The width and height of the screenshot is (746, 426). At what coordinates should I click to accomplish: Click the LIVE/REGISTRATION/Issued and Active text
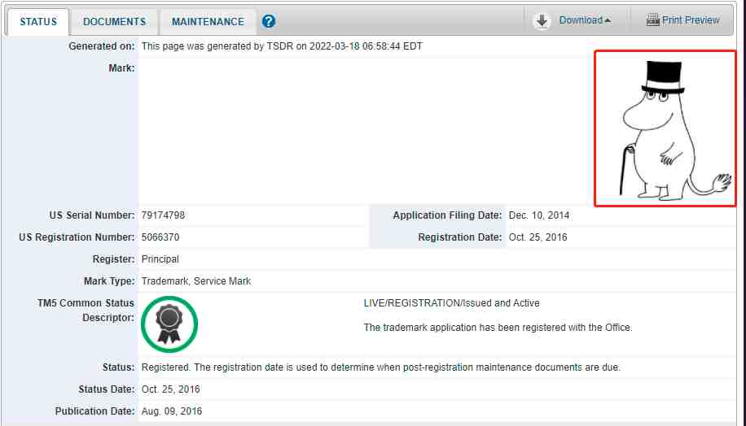[451, 303]
